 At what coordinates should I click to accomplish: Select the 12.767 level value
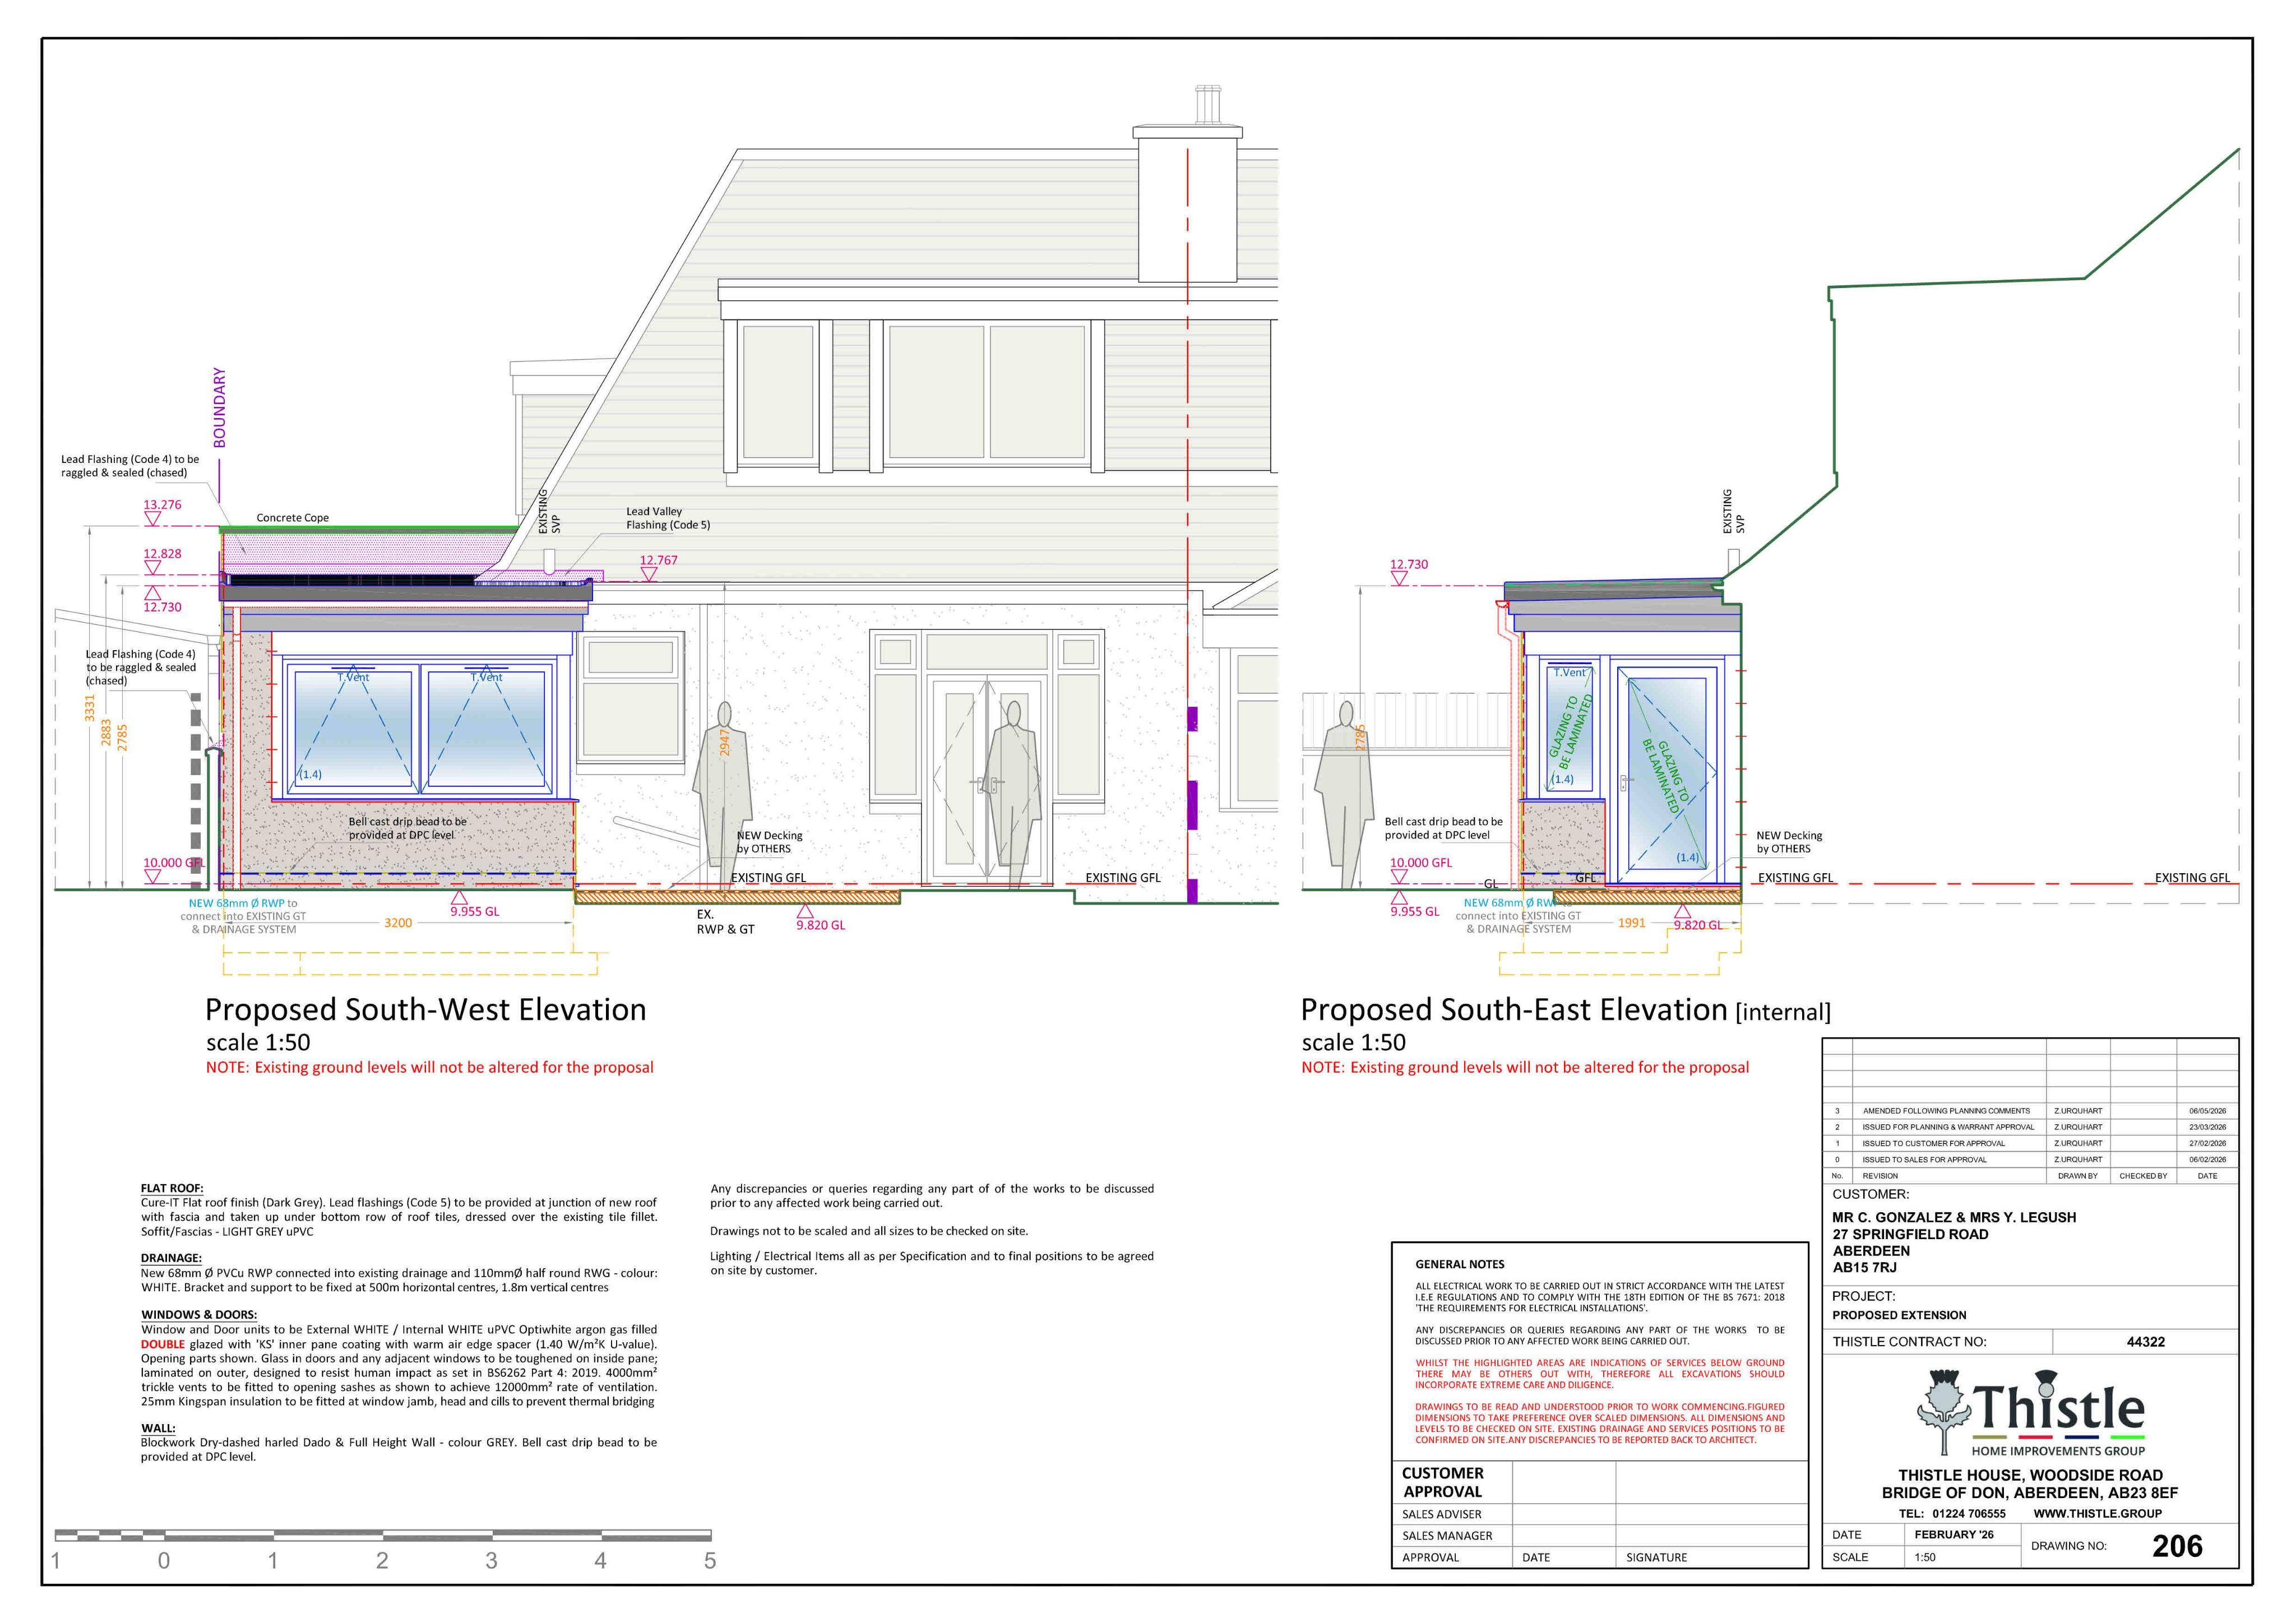point(658,560)
